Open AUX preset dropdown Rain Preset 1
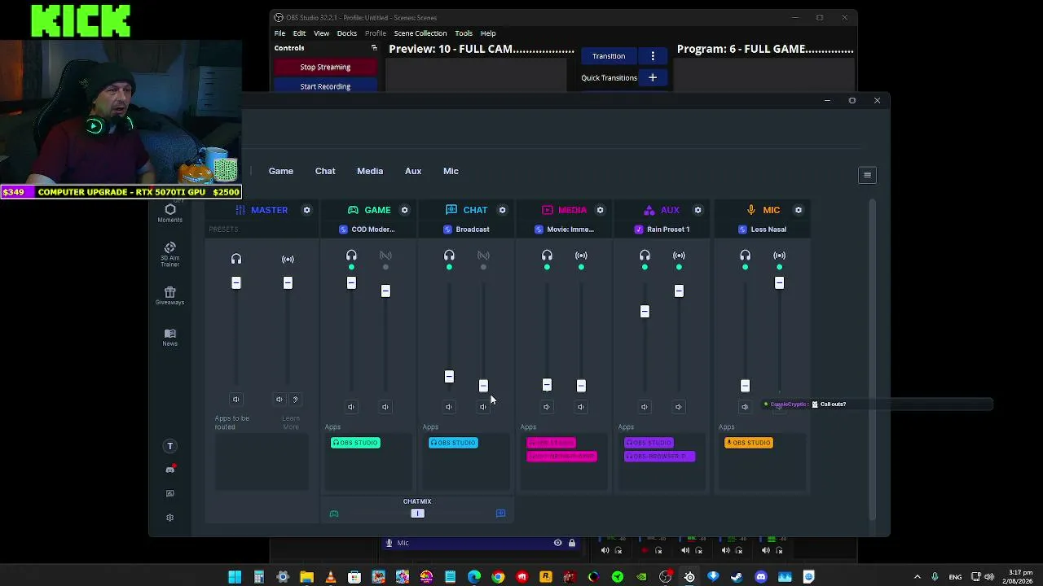Image resolution: width=1043 pixels, height=586 pixels. (662, 230)
